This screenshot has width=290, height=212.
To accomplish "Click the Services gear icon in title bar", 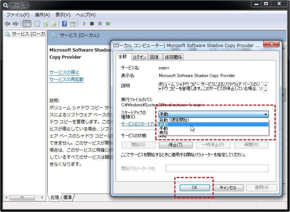I will pyautogui.click(x=6, y=5).
